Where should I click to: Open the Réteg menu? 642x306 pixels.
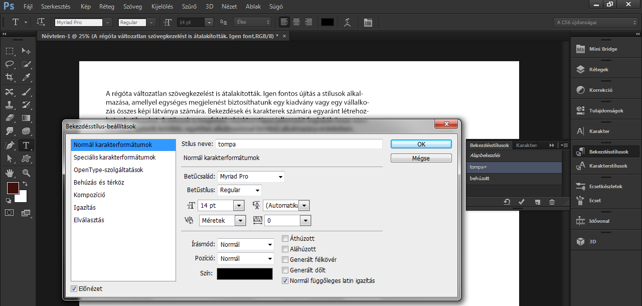pyautogui.click(x=106, y=7)
